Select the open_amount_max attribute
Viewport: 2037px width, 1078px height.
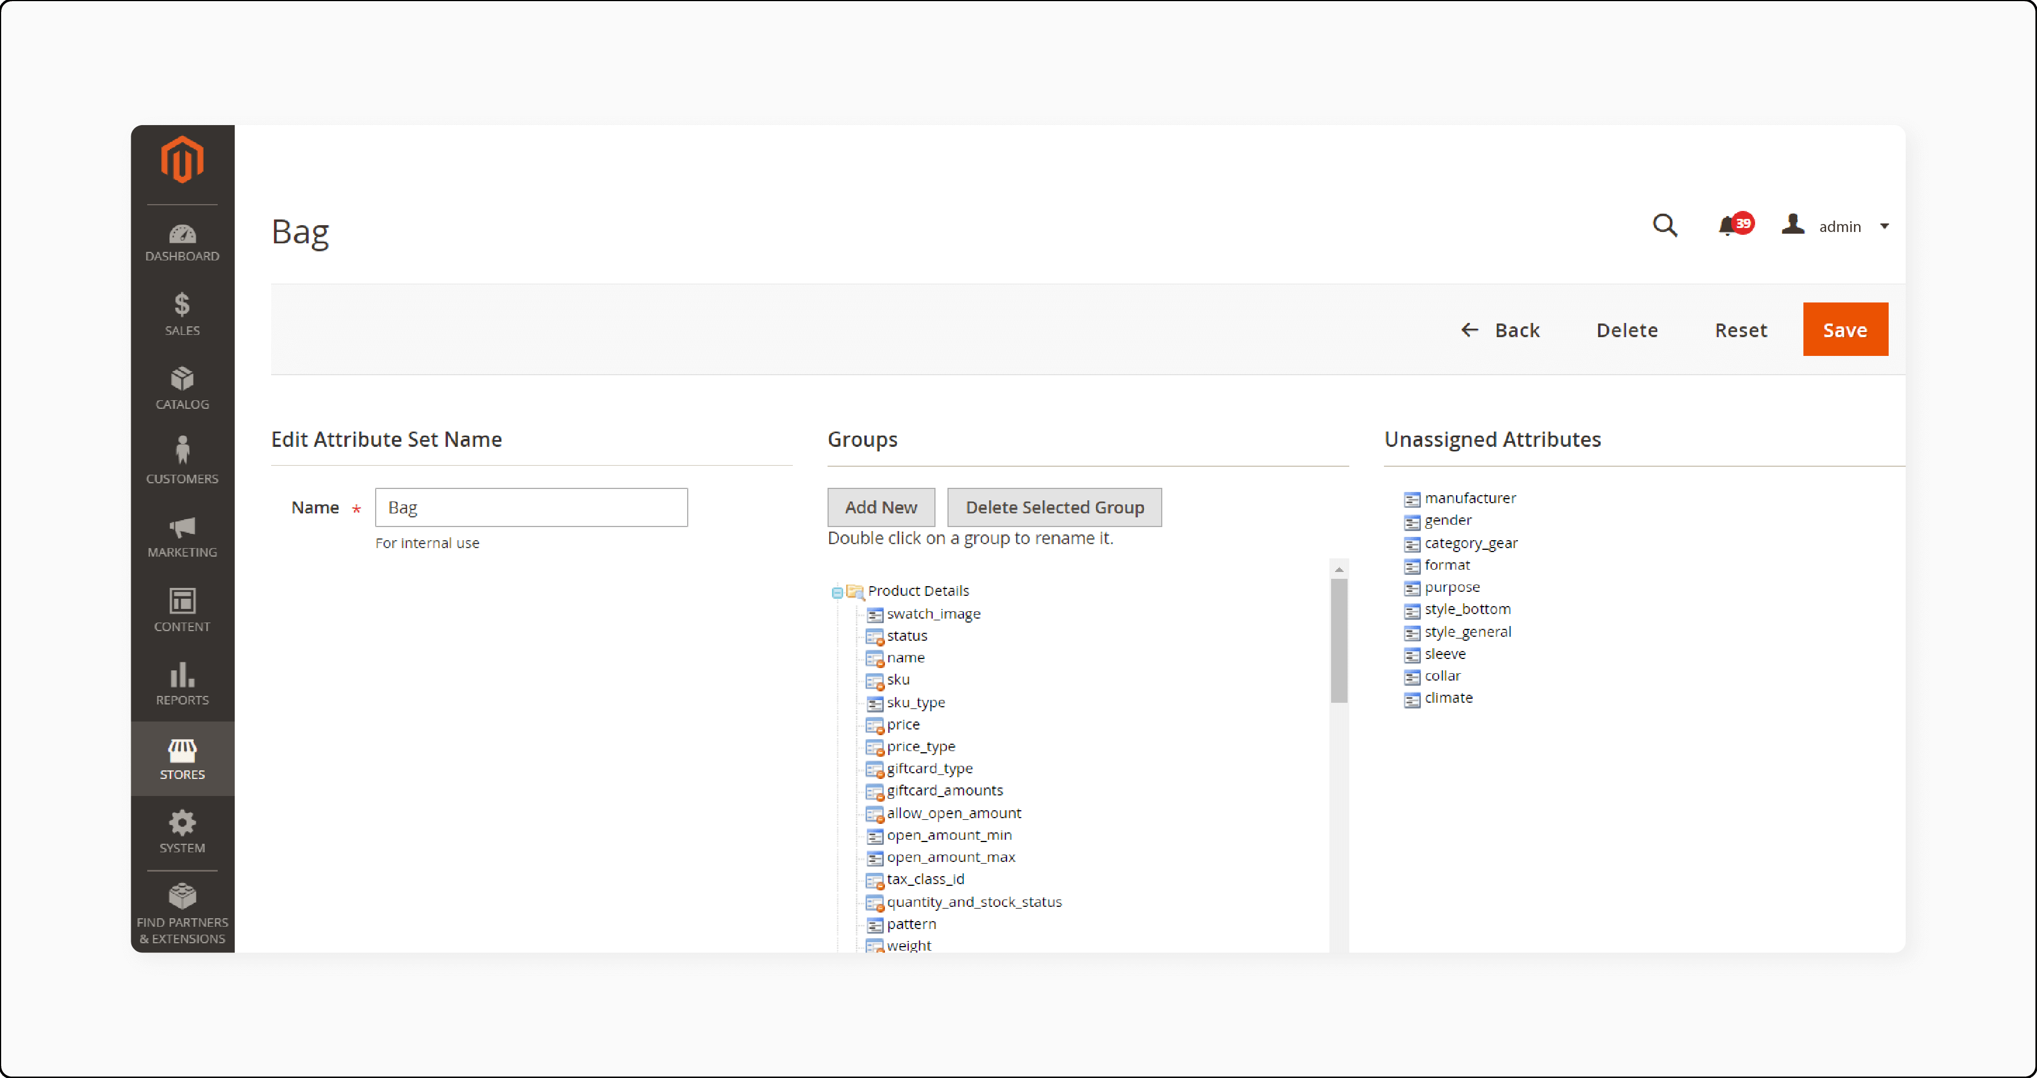coord(941,857)
